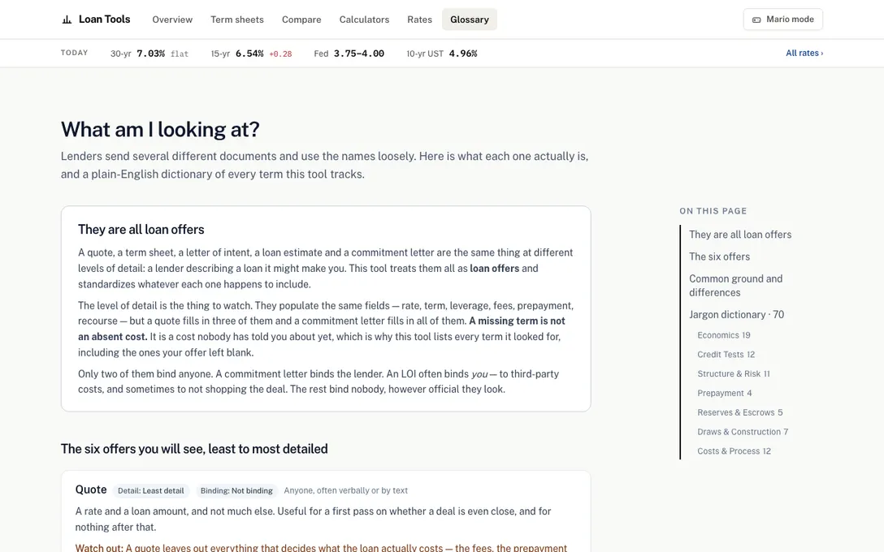Open Economics 19 subsection link
Image resolution: width=884 pixels, height=552 pixels.
(x=723, y=335)
